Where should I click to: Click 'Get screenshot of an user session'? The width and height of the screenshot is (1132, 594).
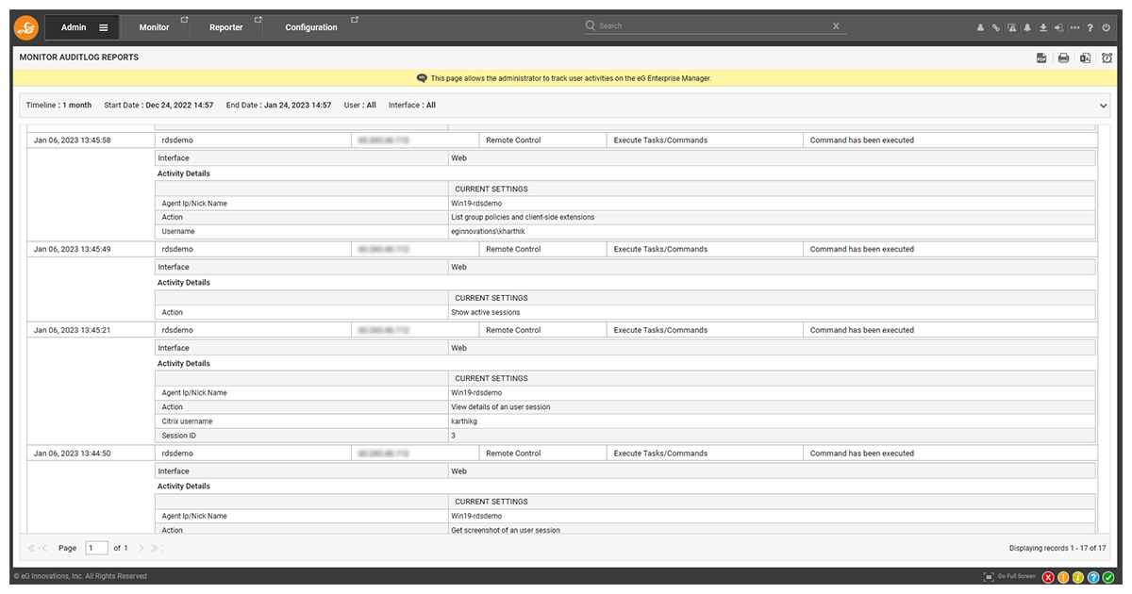(506, 530)
